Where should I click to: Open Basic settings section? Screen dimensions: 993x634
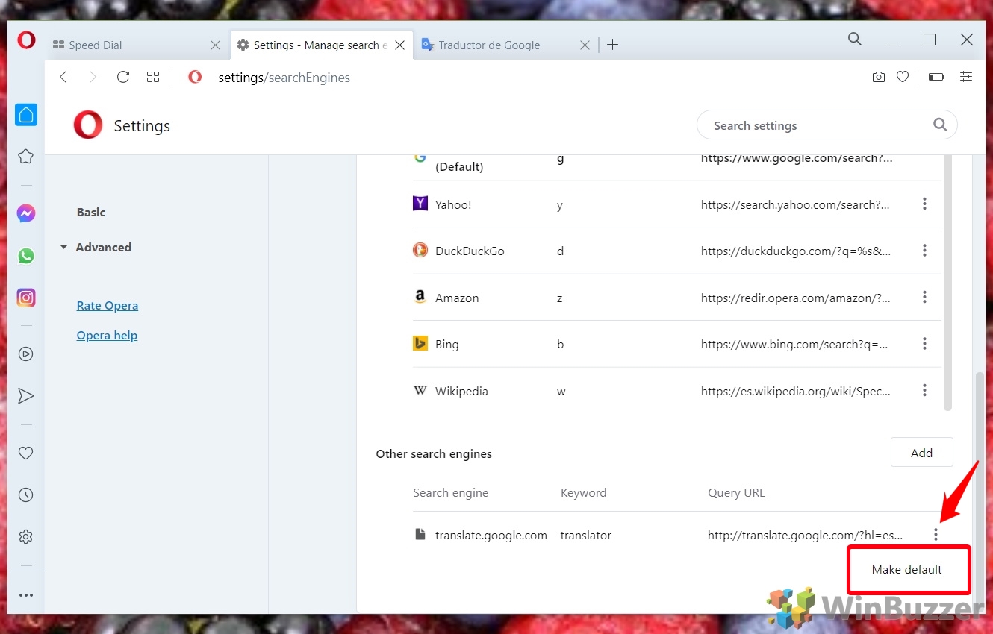91,212
